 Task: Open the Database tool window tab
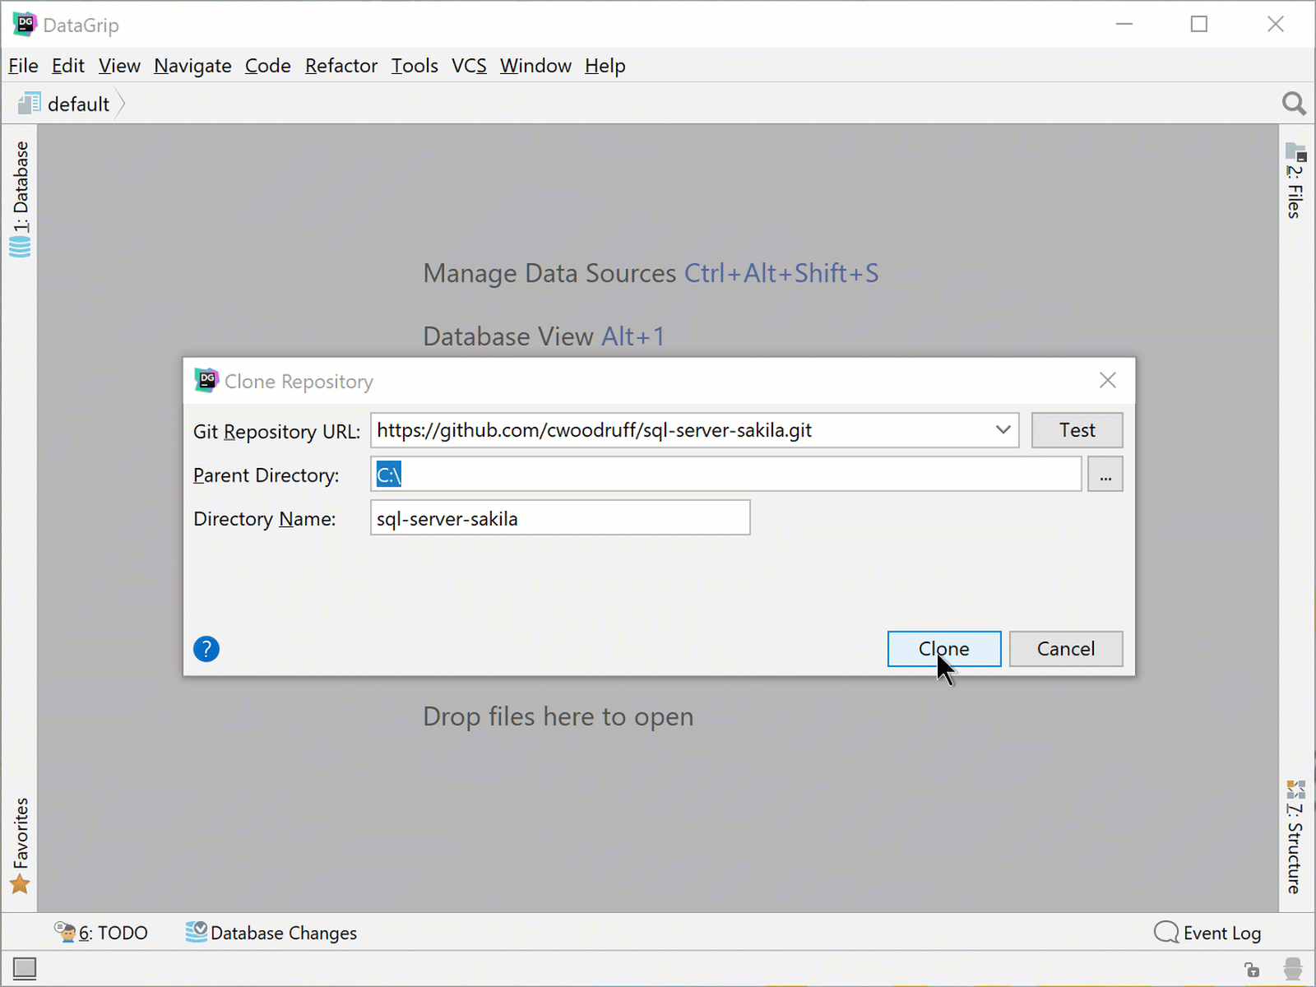tap(21, 200)
